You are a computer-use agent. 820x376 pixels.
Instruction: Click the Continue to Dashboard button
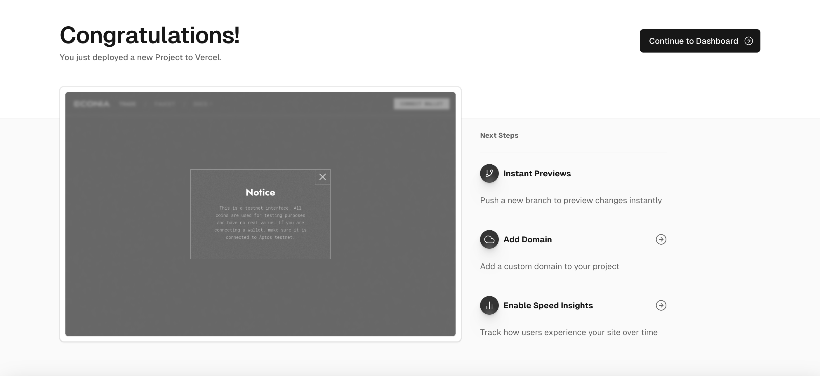[x=700, y=41]
